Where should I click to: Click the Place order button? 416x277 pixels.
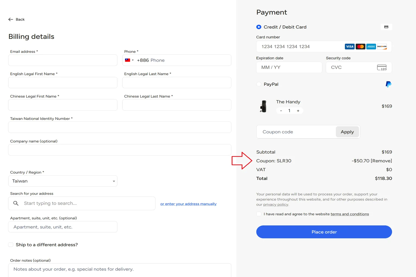pyautogui.click(x=324, y=232)
